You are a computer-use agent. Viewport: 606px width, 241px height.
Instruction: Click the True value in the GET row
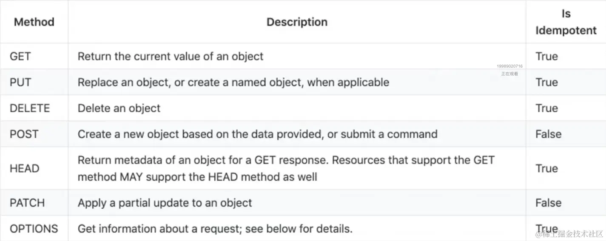pos(546,56)
